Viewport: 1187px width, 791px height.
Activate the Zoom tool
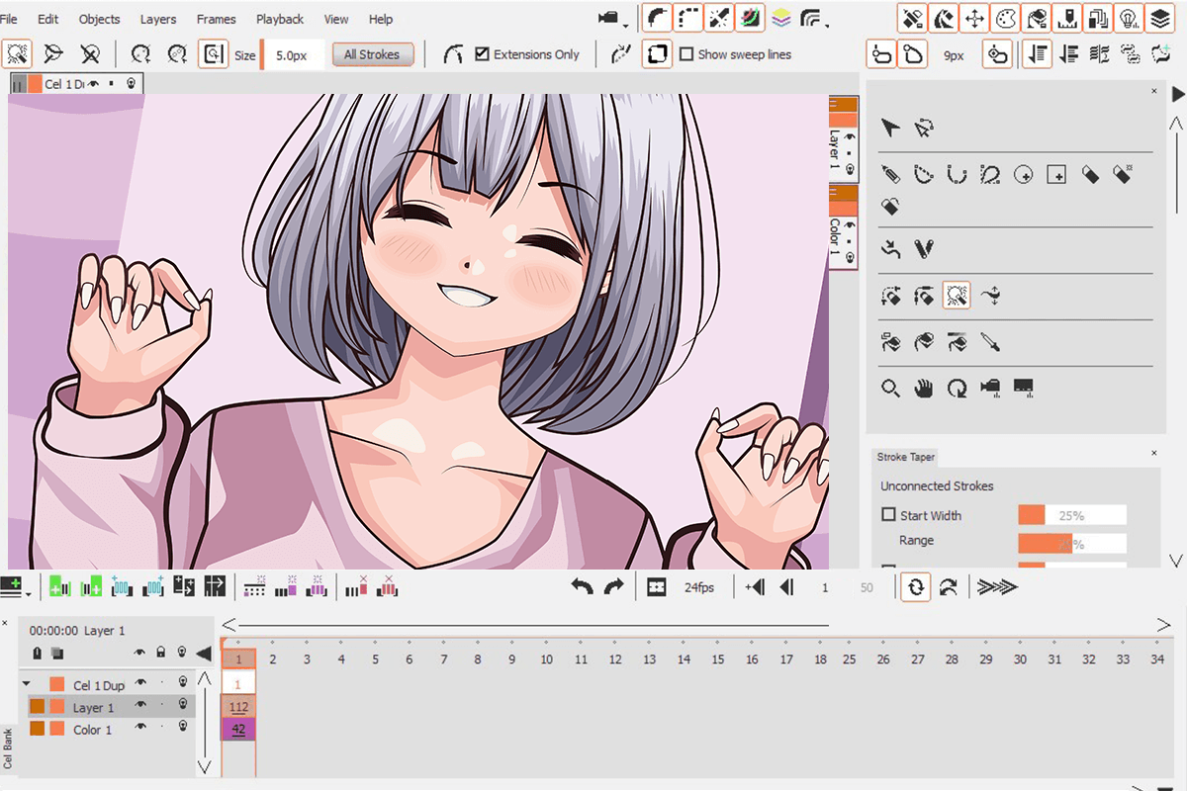(x=892, y=388)
